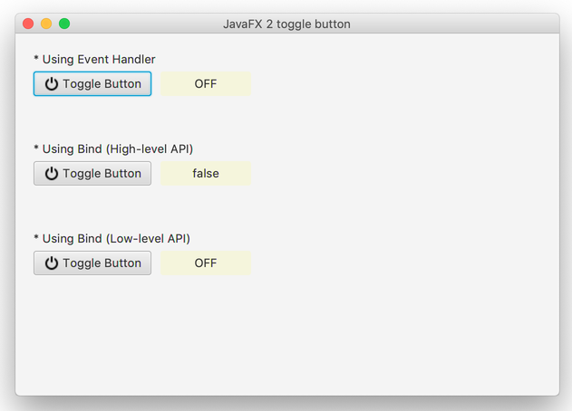Maximize the window with the green button
572x411 pixels.
64,24
